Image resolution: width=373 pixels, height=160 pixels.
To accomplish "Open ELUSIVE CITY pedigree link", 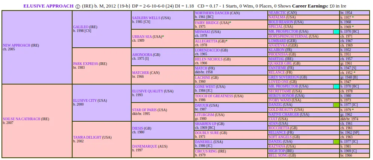I will [85, 101].
